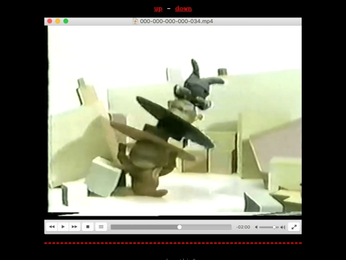Click the rewind button in the player
Image resolution: width=346 pixels, height=260 pixels.
(52, 227)
